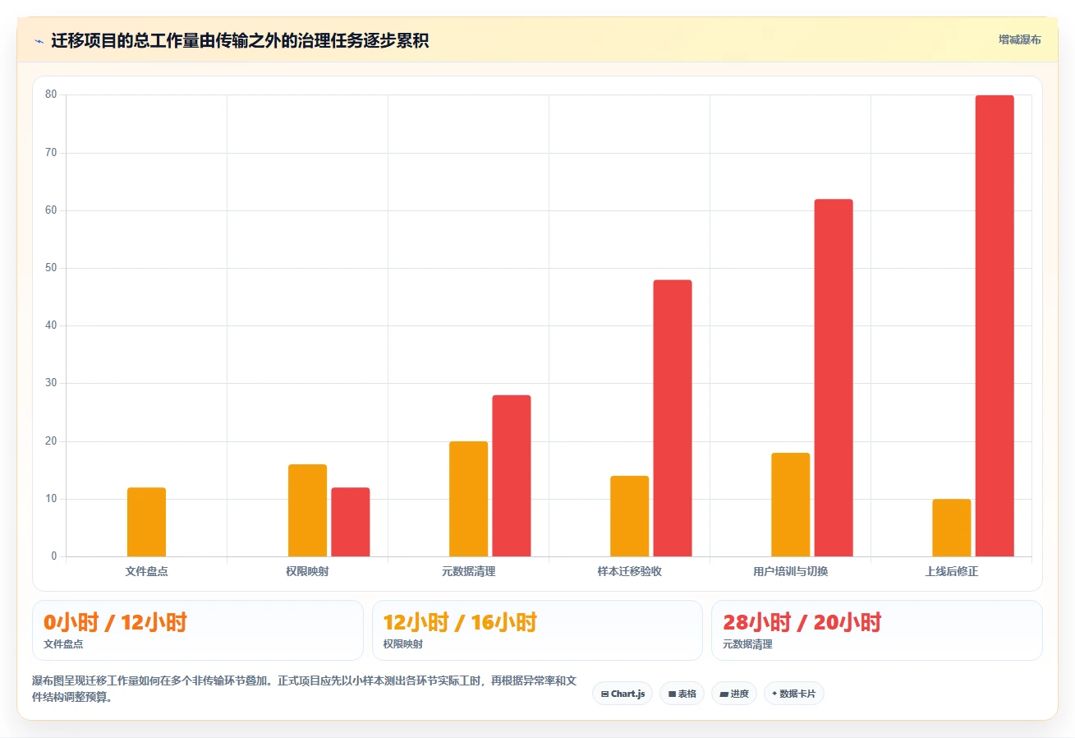The height and width of the screenshot is (738, 1075).
Task: Click the 权限映射 caption inside the second data card
Action: [x=403, y=644]
